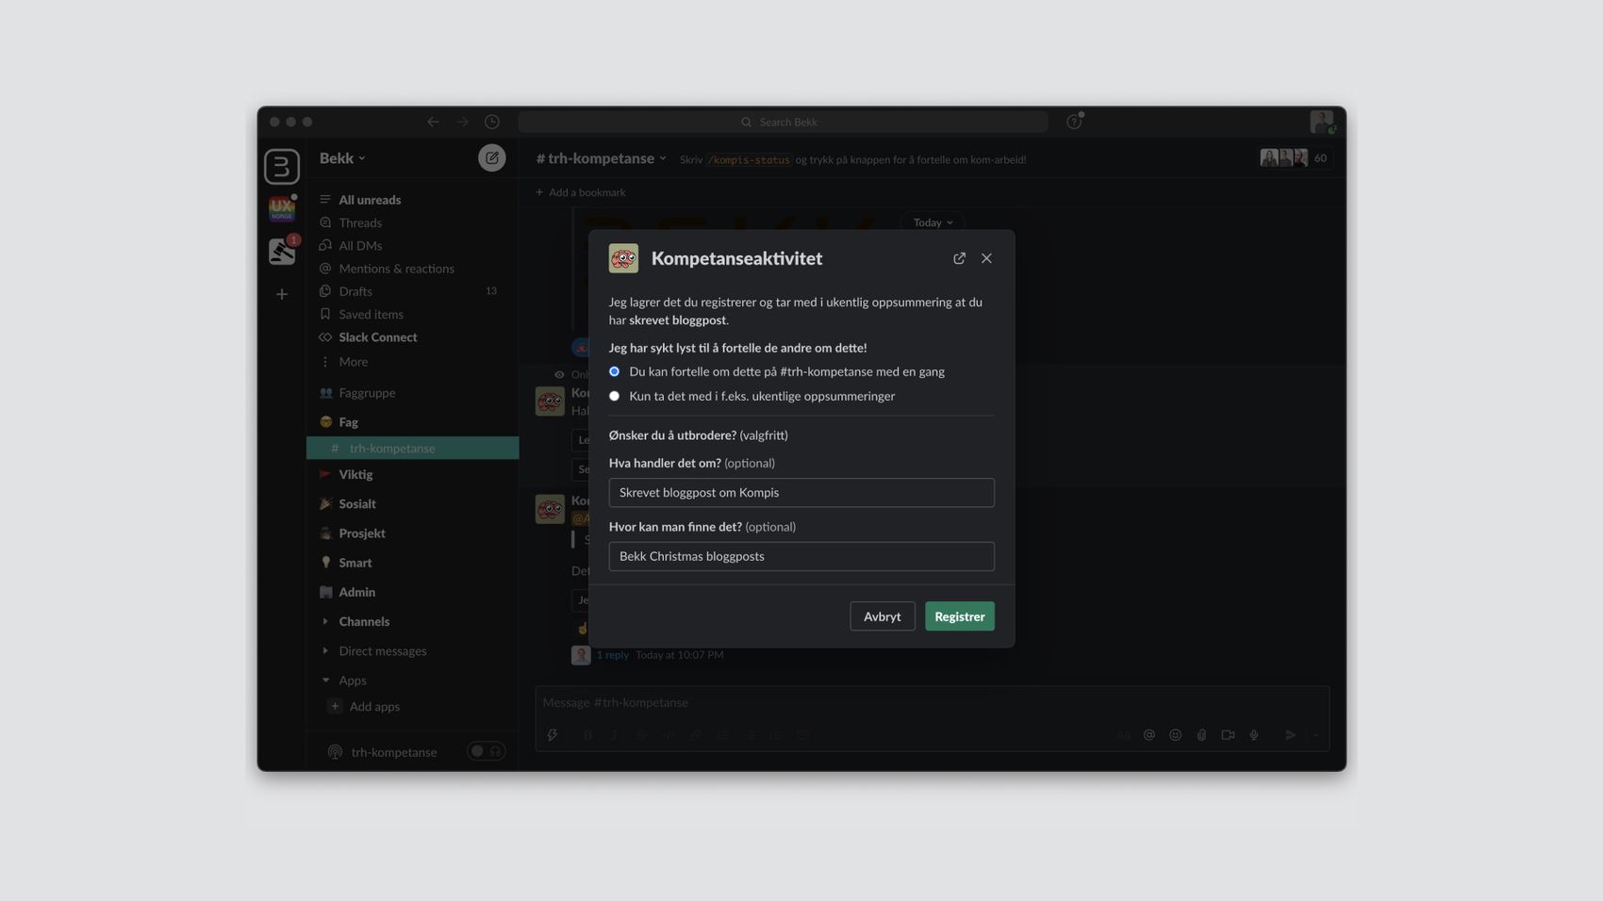Click the Message #trh-kompetanse input box

click(932, 703)
